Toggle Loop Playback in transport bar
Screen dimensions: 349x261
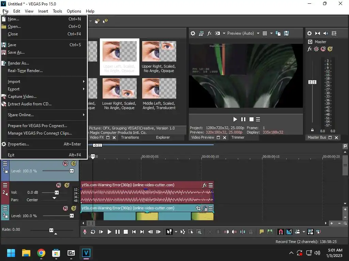(x=93, y=232)
